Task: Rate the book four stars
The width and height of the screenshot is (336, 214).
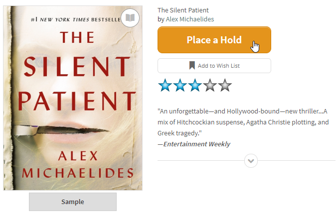Action: click(x=210, y=85)
